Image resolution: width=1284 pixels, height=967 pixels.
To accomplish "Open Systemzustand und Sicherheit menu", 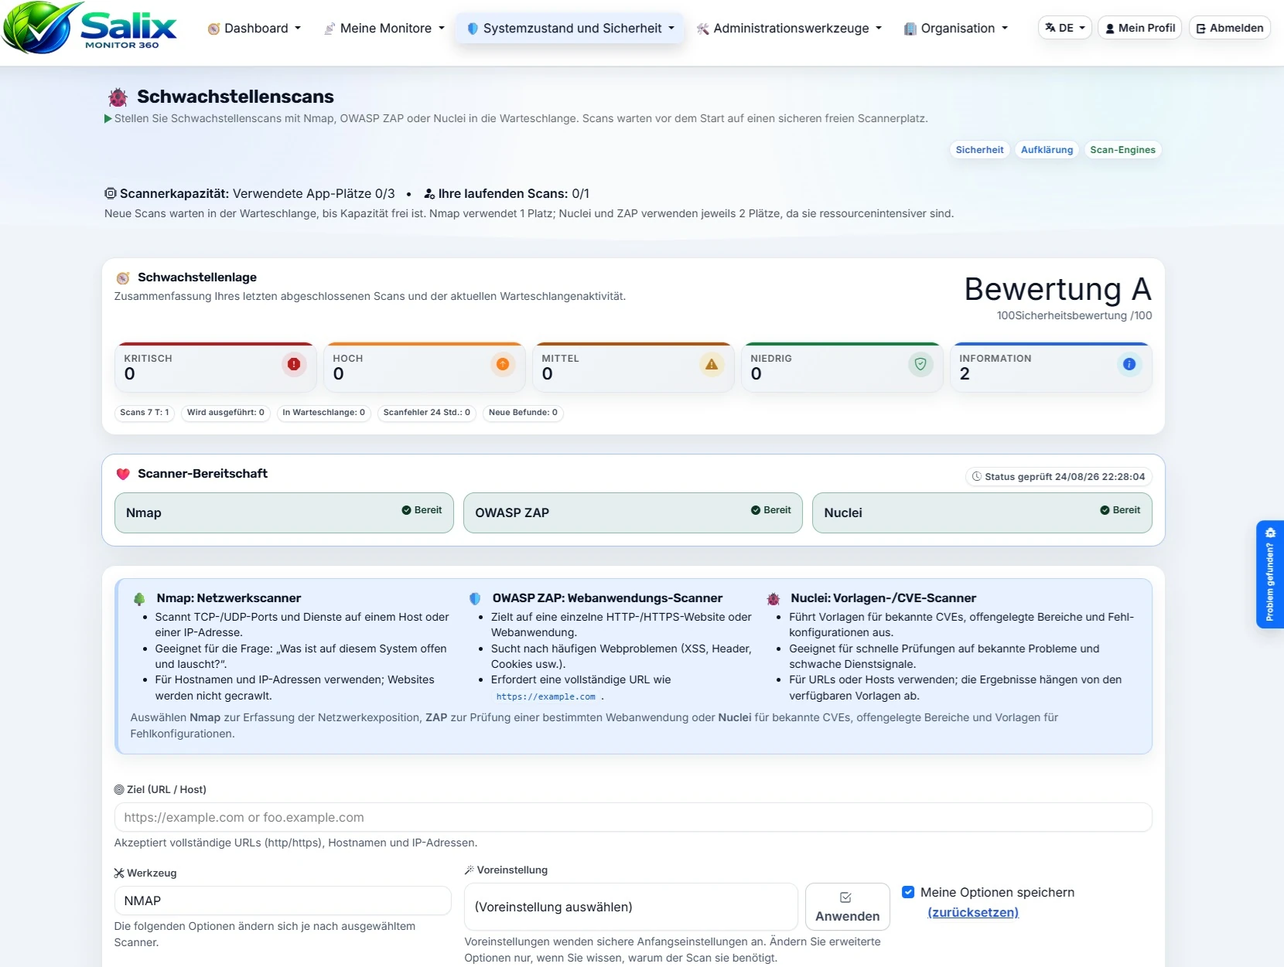I will click(x=570, y=29).
